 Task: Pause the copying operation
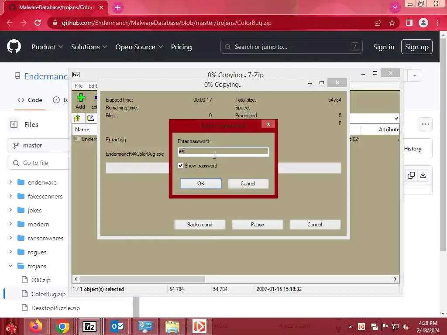tap(257, 225)
